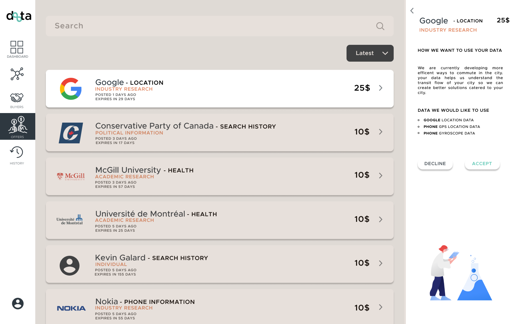Expand the McGill University offer chevron
516x324 pixels.
(x=381, y=176)
